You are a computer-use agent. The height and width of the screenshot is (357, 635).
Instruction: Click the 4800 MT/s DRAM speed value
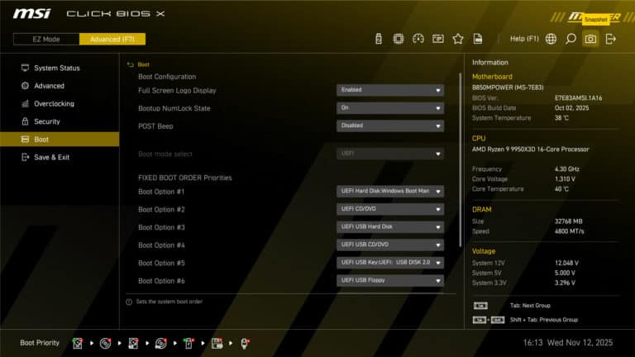(x=570, y=231)
